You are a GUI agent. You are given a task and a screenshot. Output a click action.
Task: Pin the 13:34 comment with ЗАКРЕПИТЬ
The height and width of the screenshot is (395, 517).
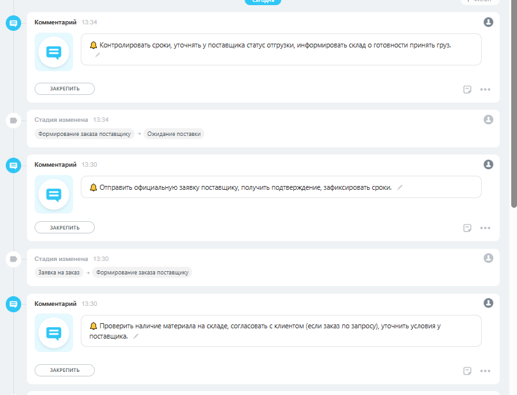click(x=65, y=88)
